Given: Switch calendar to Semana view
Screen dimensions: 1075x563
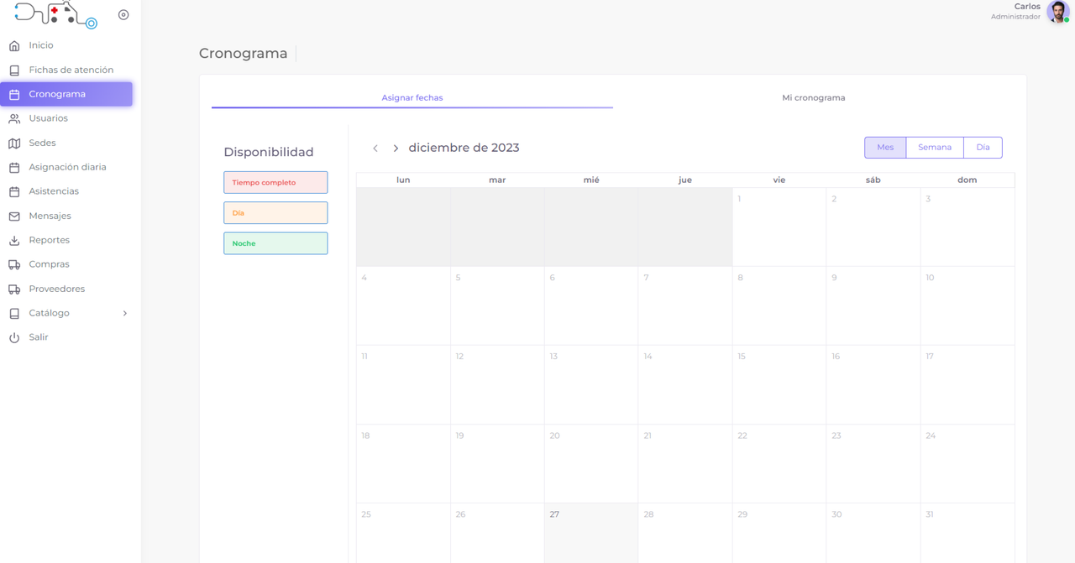Looking at the screenshot, I should [934, 148].
